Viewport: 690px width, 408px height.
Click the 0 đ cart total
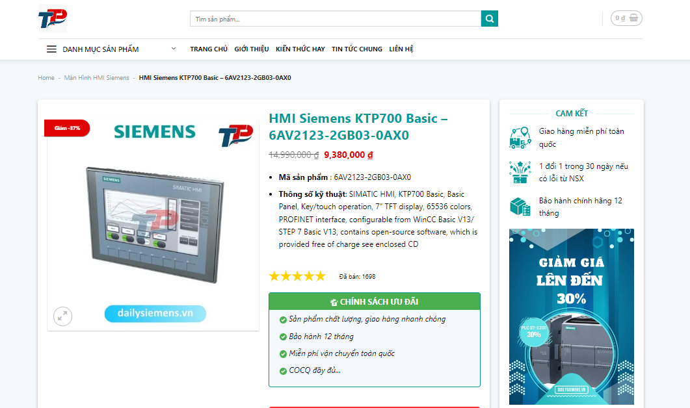pyautogui.click(x=620, y=18)
